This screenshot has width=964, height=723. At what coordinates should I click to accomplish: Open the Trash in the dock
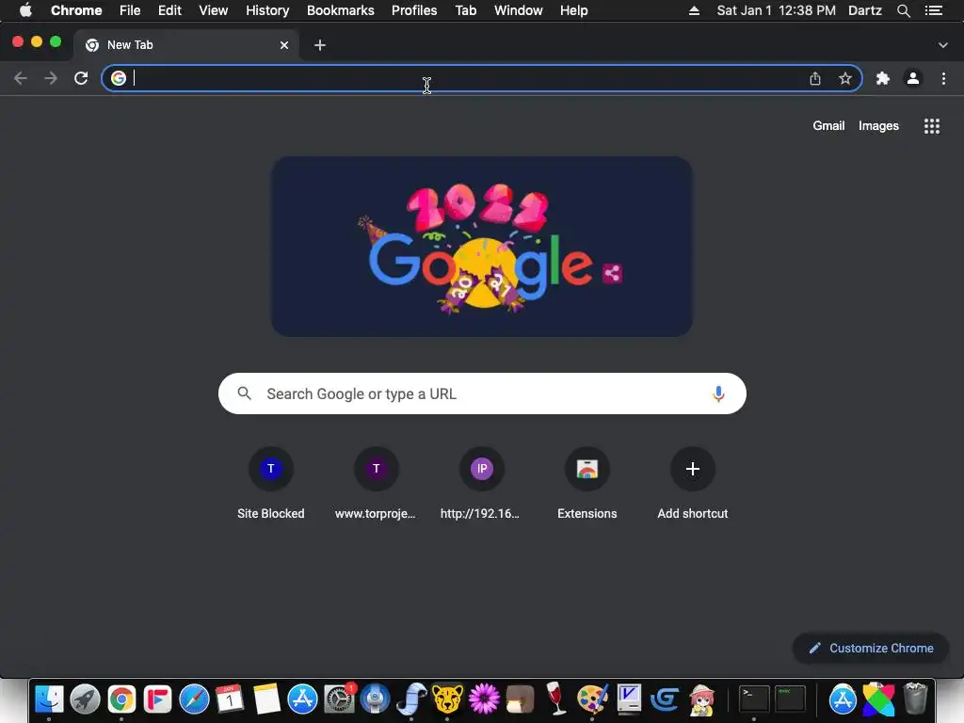(x=915, y=699)
